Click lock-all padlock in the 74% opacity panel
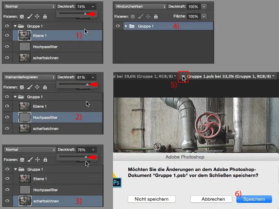This screenshot has width=279, height=209. pyautogui.click(x=45, y=16)
